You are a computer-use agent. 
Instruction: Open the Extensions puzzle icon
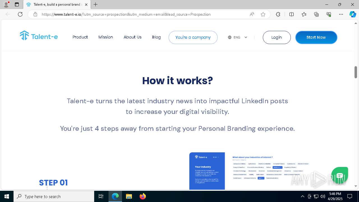[x=278, y=14]
